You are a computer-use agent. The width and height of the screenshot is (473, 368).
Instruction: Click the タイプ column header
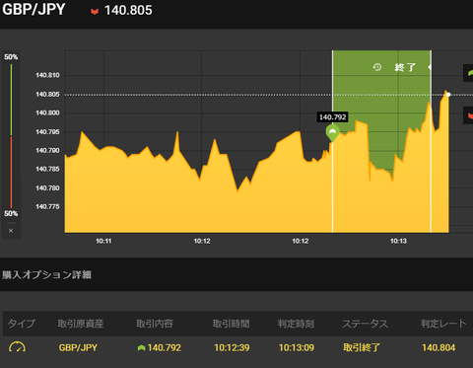21,324
